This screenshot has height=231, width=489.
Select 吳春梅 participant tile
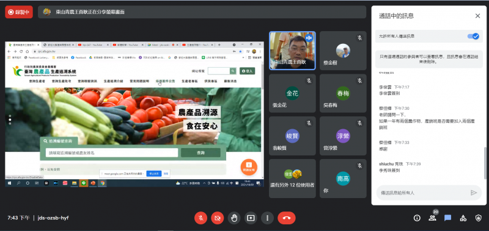pyautogui.click(x=343, y=93)
